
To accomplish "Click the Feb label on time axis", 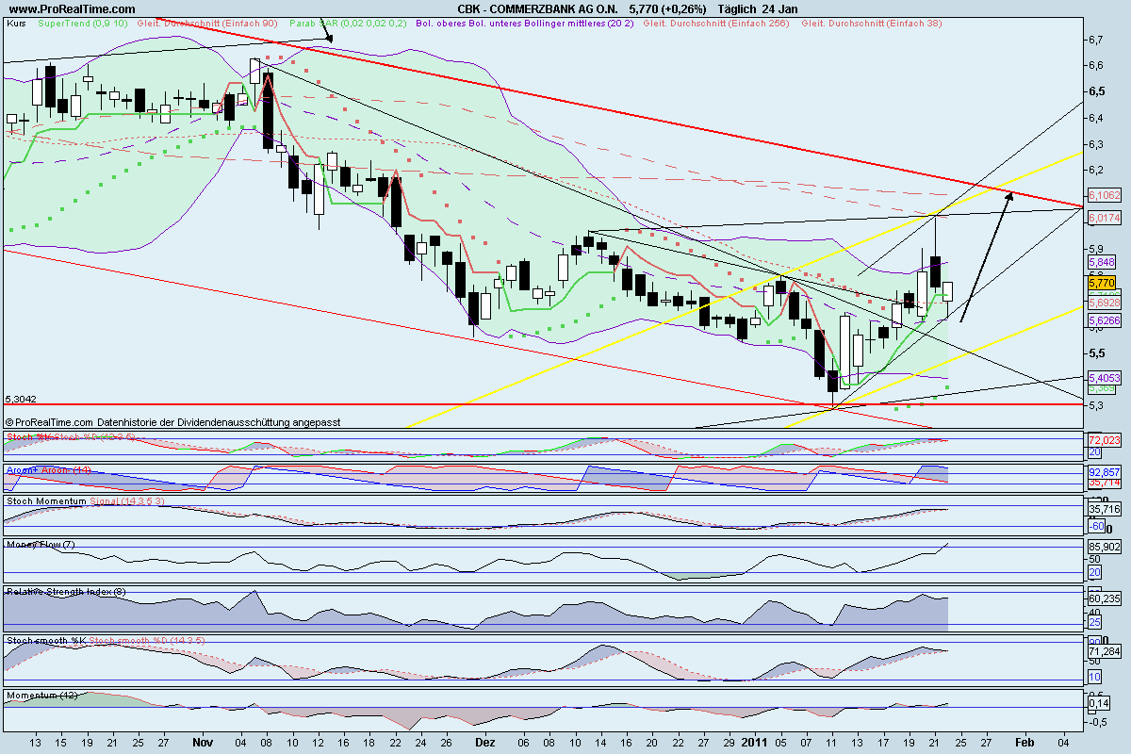I will tap(1024, 744).
